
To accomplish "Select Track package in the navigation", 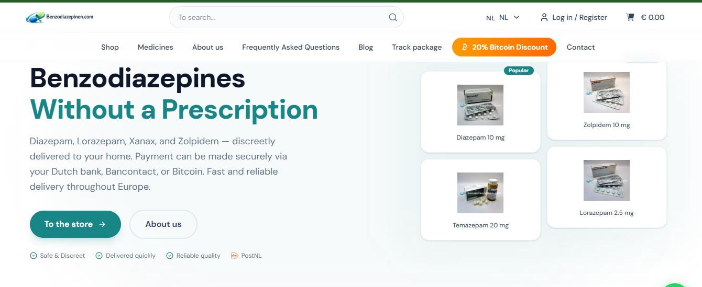I will 417,47.
